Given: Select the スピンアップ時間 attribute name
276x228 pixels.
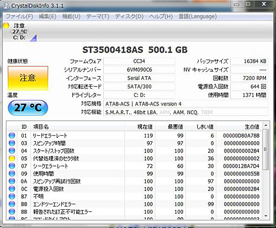Looking at the screenshot, I should click(49, 143).
